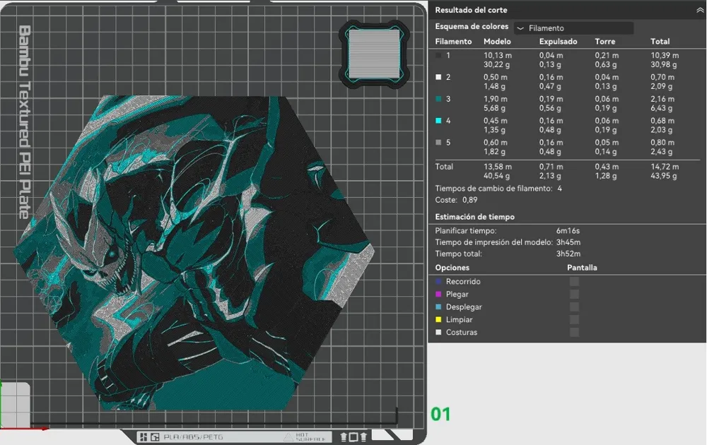707x445 pixels.
Task: Toggle Desplegar display checkbox
Action: [574, 307]
